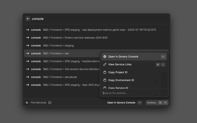This screenshot has height=123, width=197.
Task: Click the globe icon for Open in Qovery Console
Action: (105, 57)
